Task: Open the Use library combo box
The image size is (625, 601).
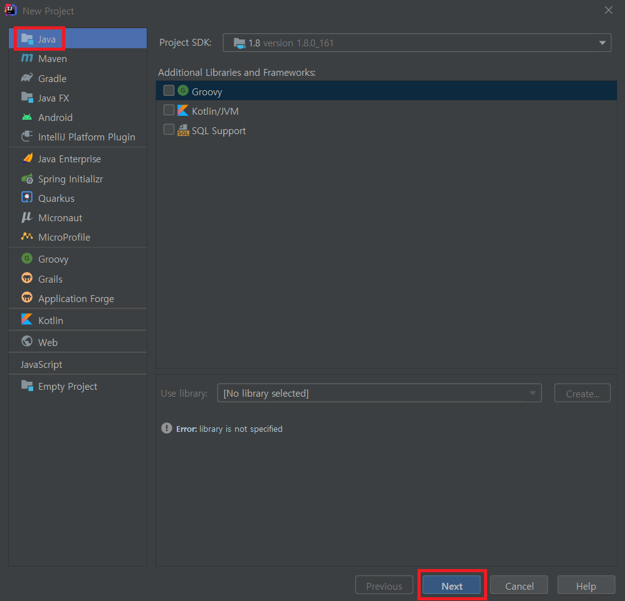Action: pos(379,393)
